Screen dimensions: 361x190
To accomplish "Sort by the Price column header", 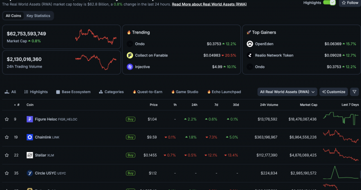I will point(153,104).
